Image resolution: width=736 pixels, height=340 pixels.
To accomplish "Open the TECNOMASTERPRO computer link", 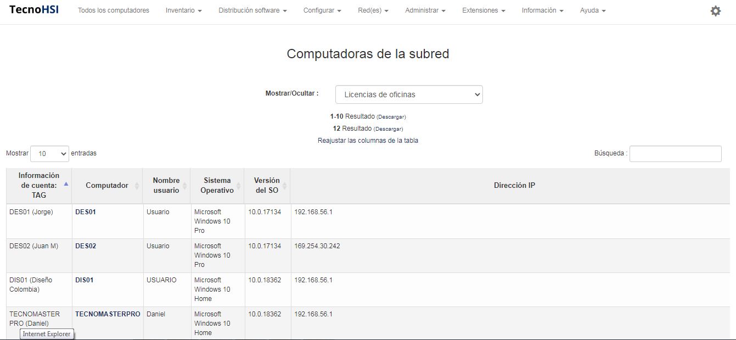I will pyautogui.click(x=108, y=314).
